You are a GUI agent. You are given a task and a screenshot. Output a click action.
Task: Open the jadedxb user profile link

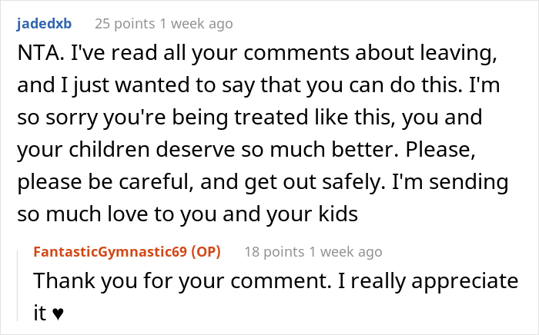(x=44, y=24)
